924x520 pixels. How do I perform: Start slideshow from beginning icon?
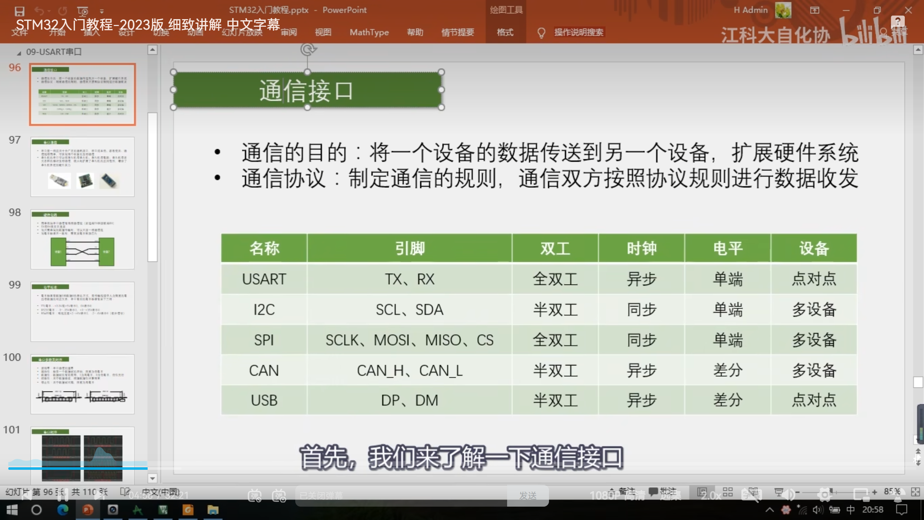[83, 11]
